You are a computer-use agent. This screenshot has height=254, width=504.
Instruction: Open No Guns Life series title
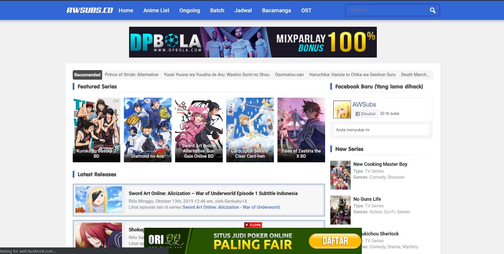coord(367,199)
